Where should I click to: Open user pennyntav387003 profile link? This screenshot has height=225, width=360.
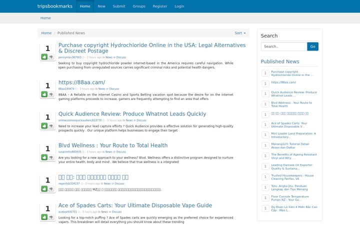point(70,57)
